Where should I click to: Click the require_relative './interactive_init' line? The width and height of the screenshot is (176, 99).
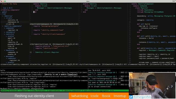point(52,46)
